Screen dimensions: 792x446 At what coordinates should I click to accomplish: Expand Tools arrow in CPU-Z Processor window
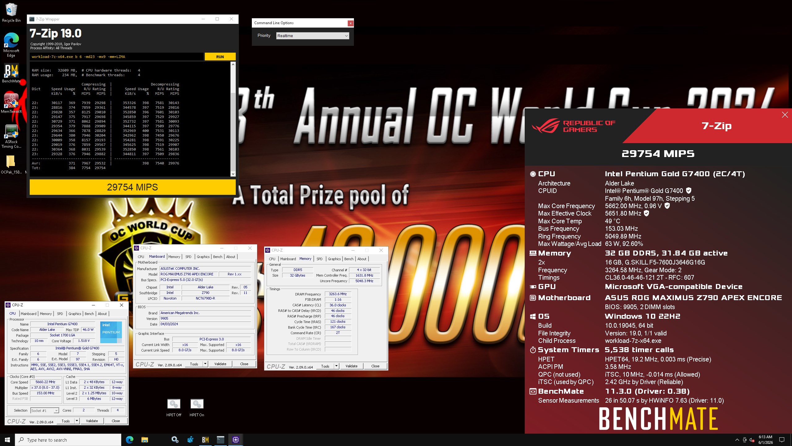77,421
